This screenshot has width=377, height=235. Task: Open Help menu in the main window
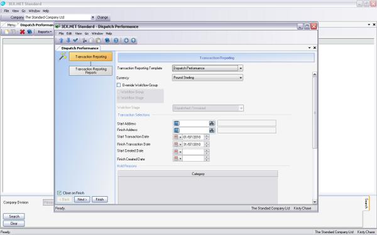[46, 11]
